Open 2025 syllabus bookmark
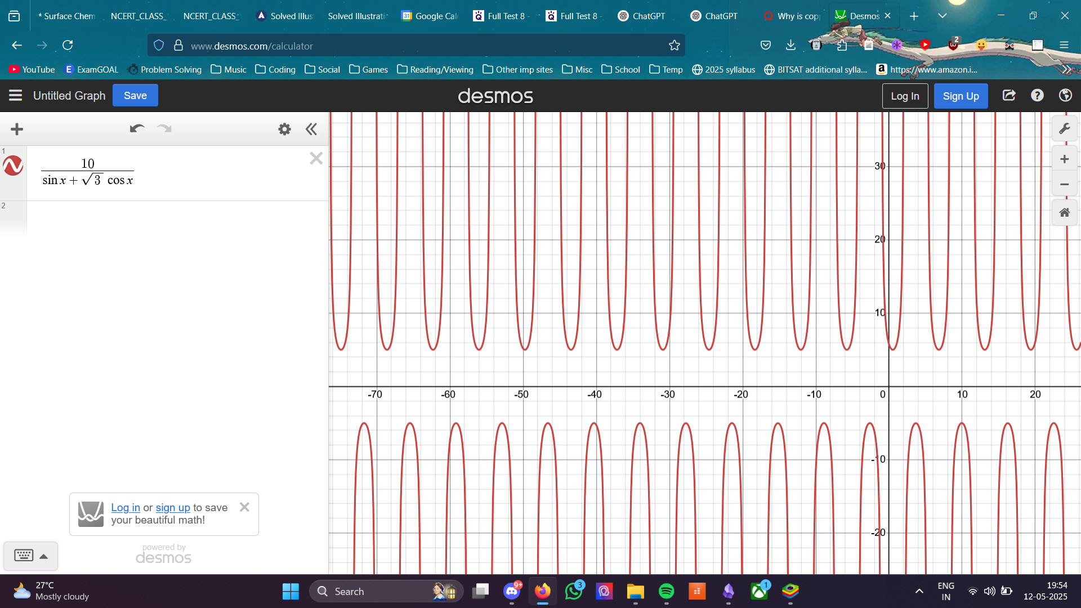Screen dimensions: 1081x608 (x=723, y=69)
